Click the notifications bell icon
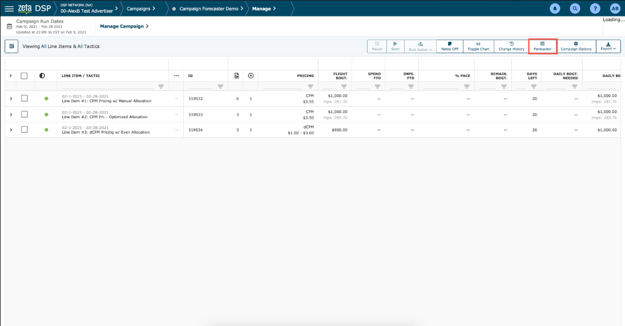625x326 pixels. 555,9
